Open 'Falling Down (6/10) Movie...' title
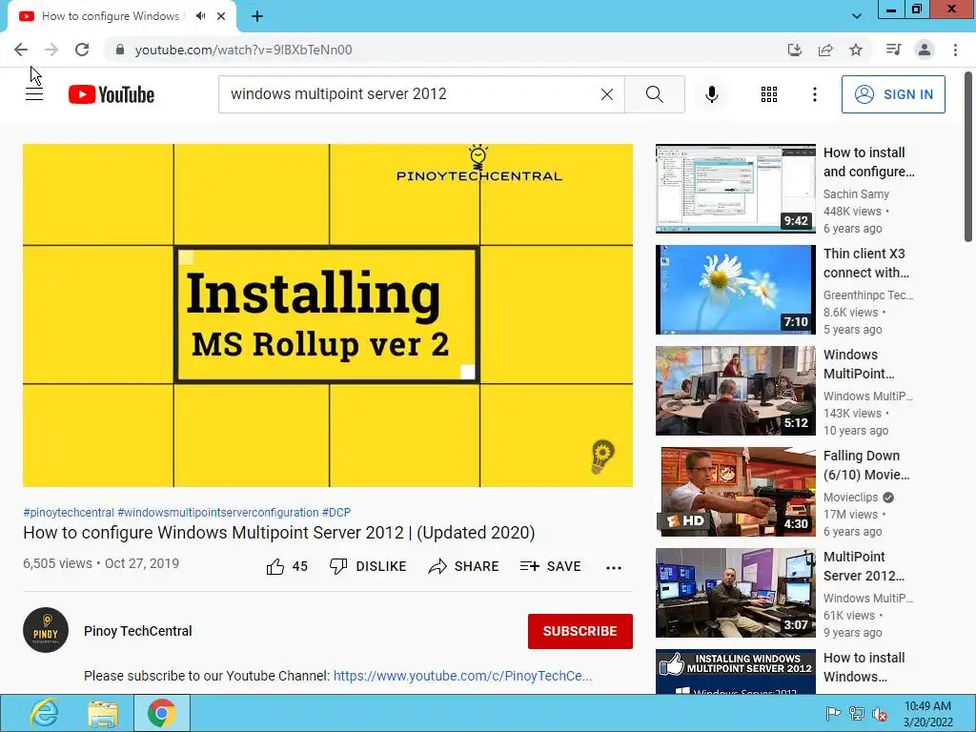Viewport: 976px width, 732px height. click(x=866, y=465)
